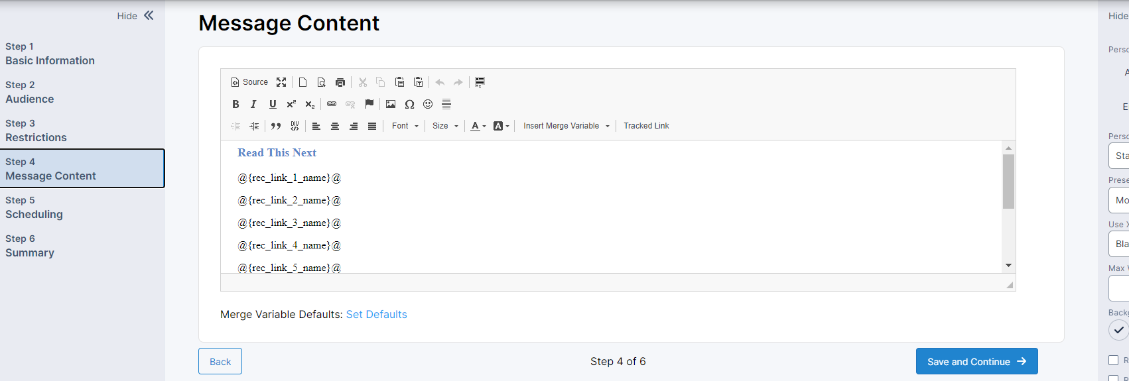Click the Save and Continue button
Image resolution: width=1129 pixels, height=381 pixels.
pyautogui.click(x=976, y=361)
